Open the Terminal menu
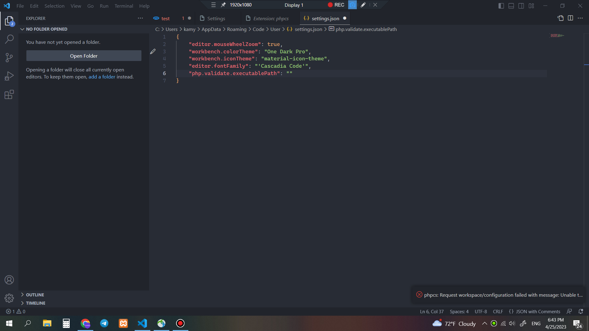The height and width of the screenshot is (331, 589). (124, 6)
